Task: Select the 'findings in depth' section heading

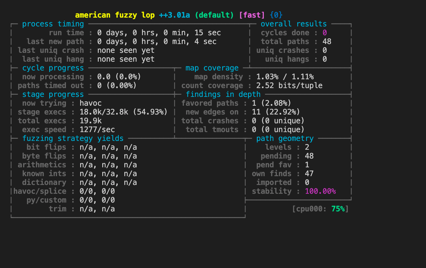Action: tap(223, 94)
